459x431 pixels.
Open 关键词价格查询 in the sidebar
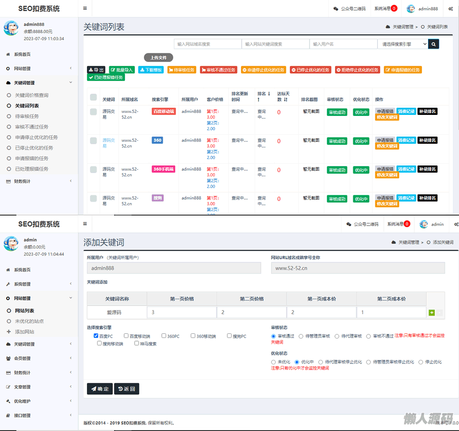[32, 95]
